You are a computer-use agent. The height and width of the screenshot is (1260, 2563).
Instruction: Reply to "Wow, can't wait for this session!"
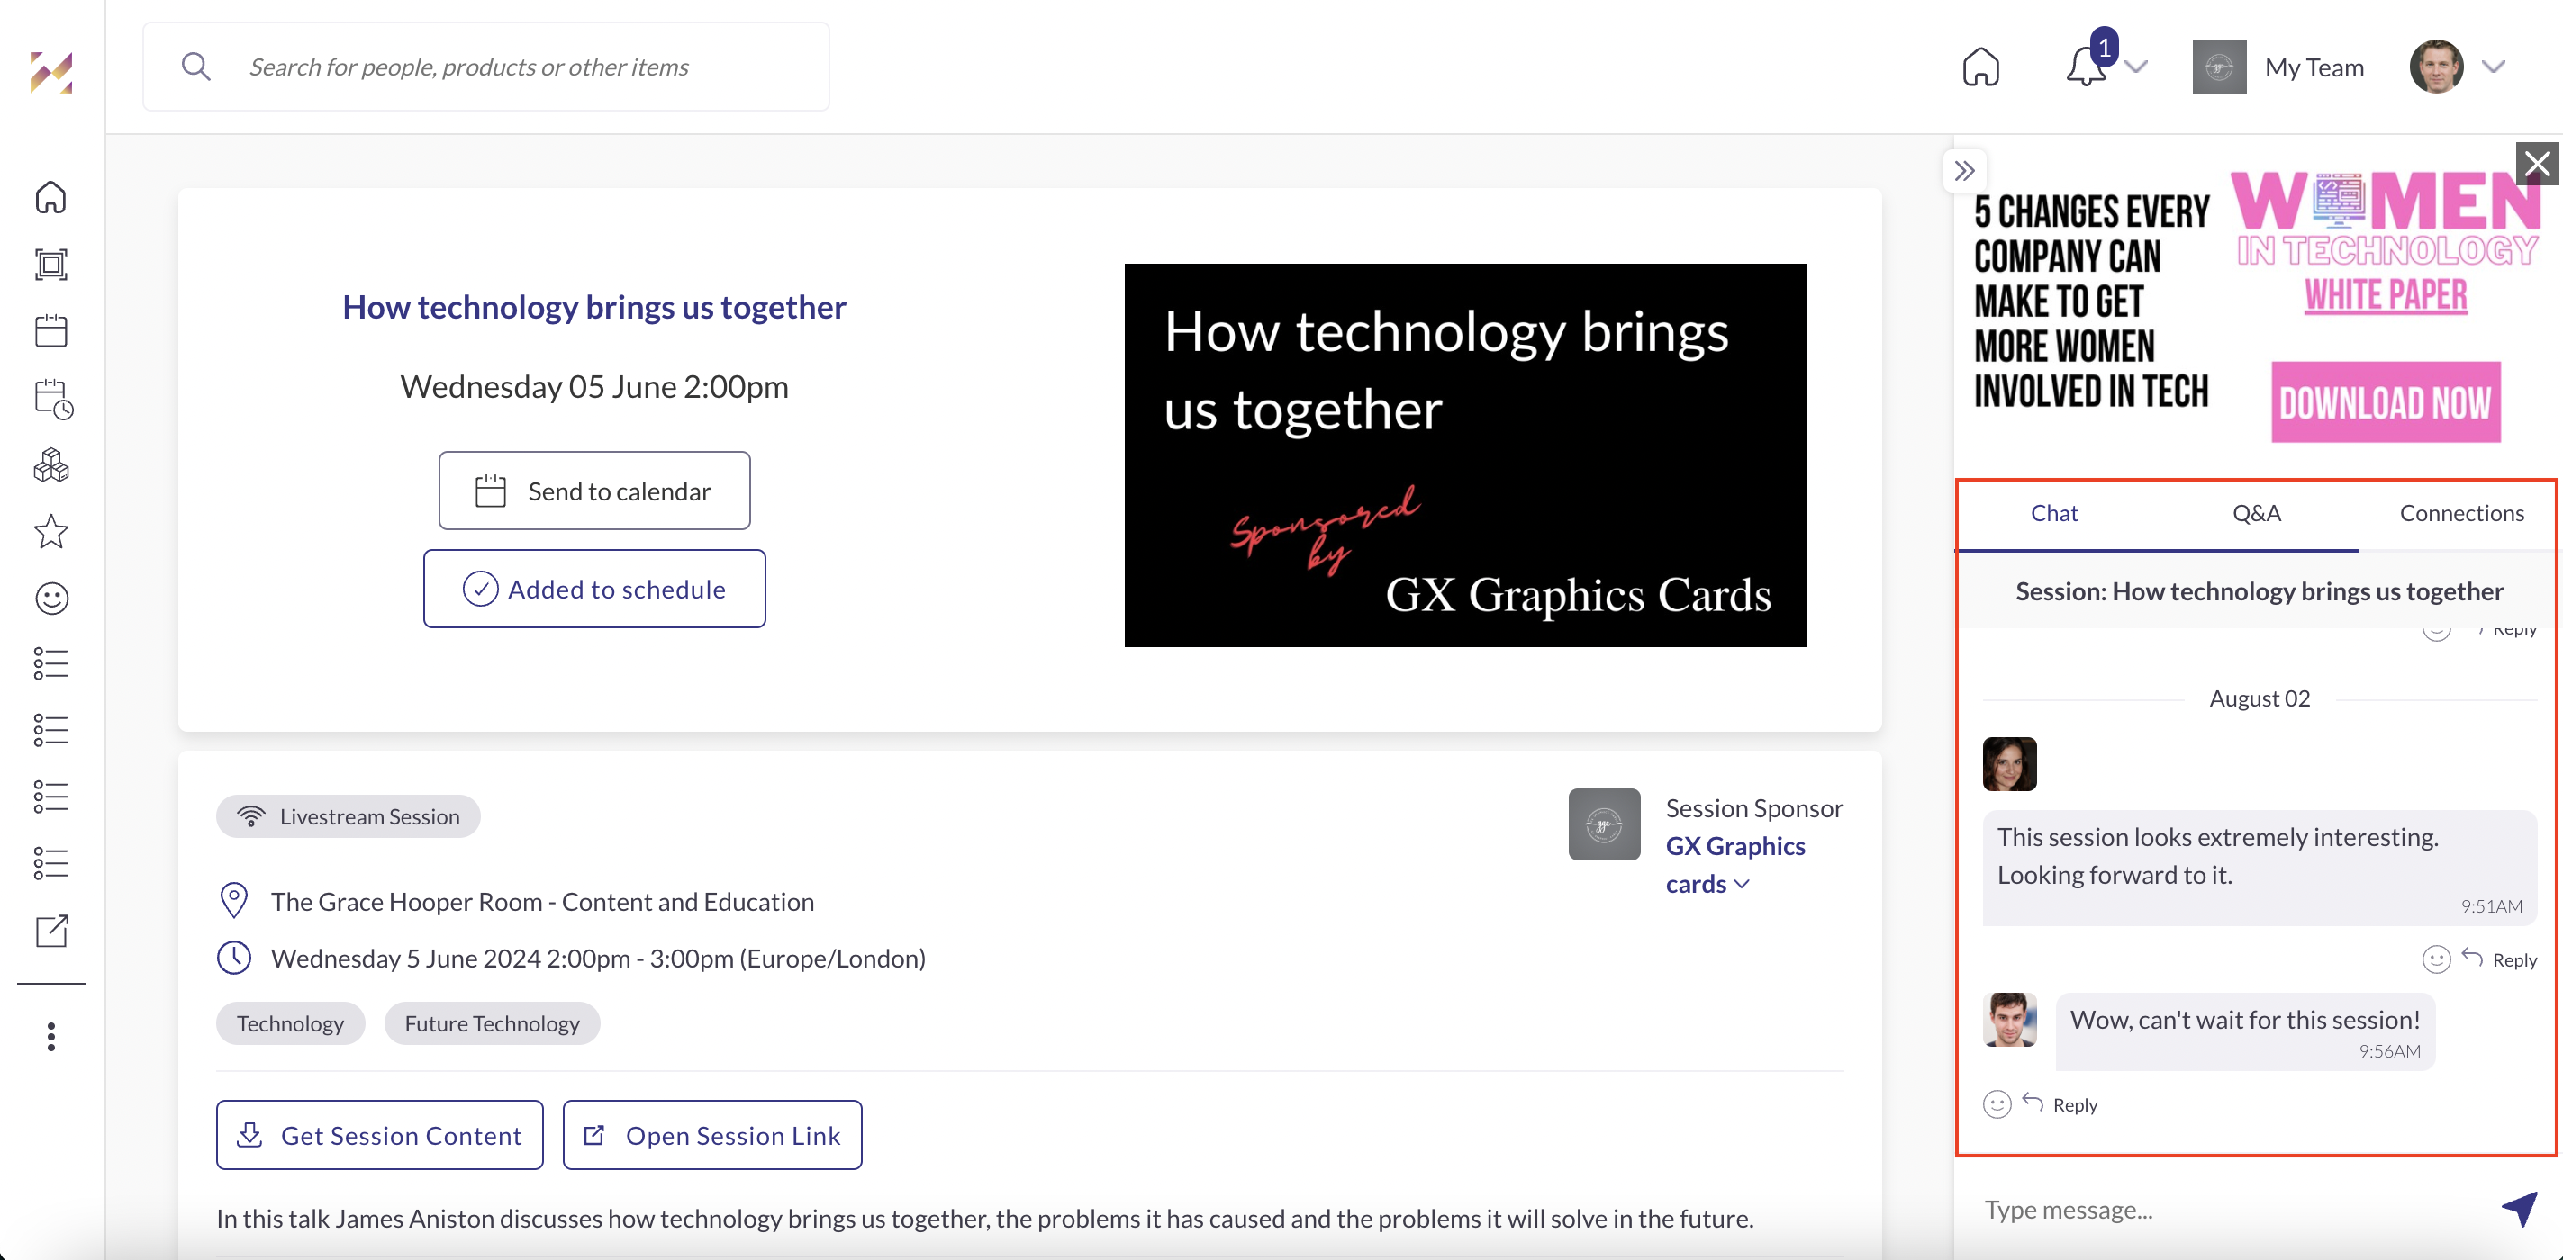tap(2060, 1105)
